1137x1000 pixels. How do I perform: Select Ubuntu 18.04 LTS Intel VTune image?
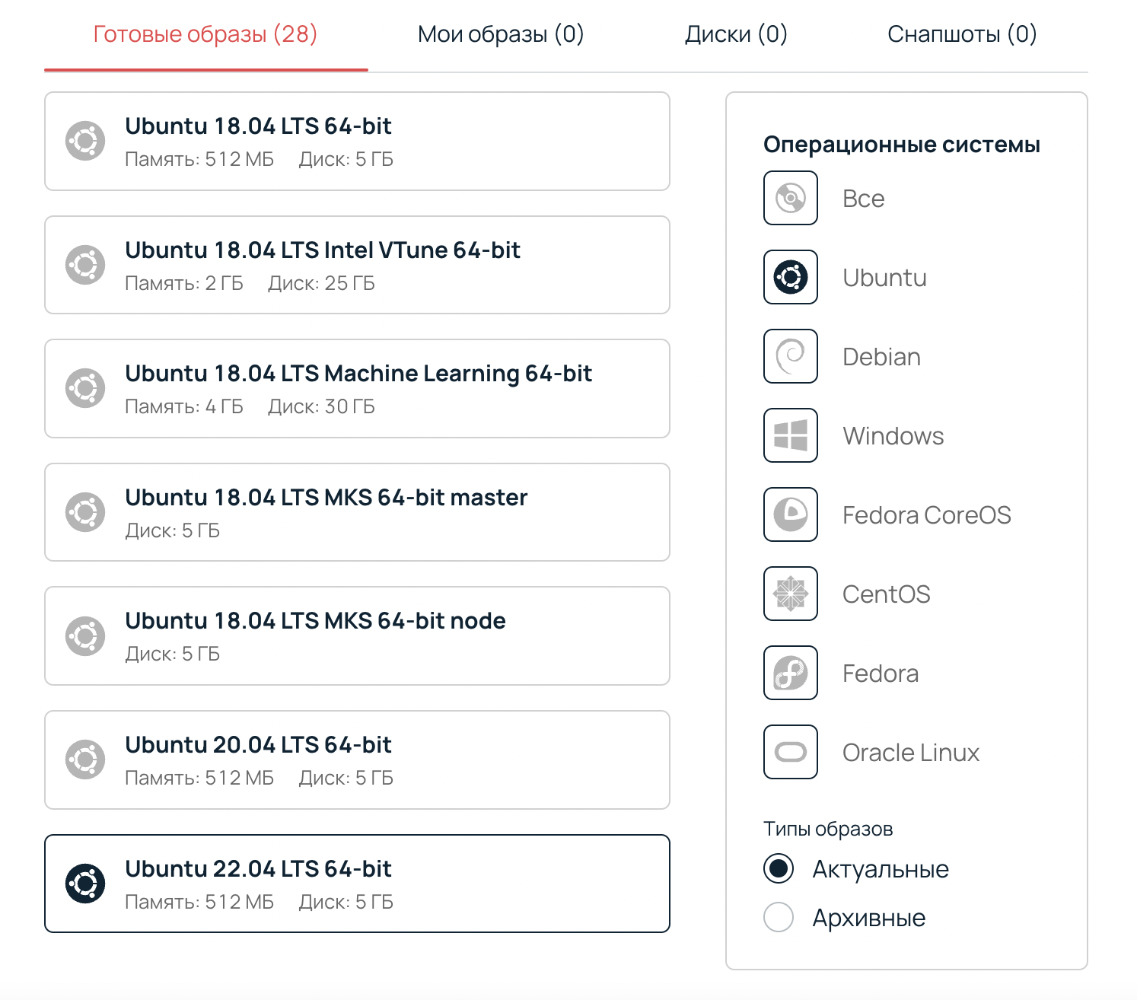point(357,265)
